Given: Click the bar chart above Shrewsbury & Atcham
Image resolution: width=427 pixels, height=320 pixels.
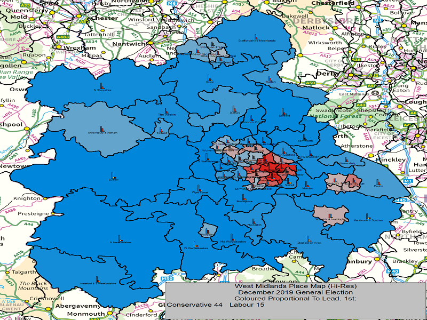Looking at the screenshot, I should click(x=102, y=129).
